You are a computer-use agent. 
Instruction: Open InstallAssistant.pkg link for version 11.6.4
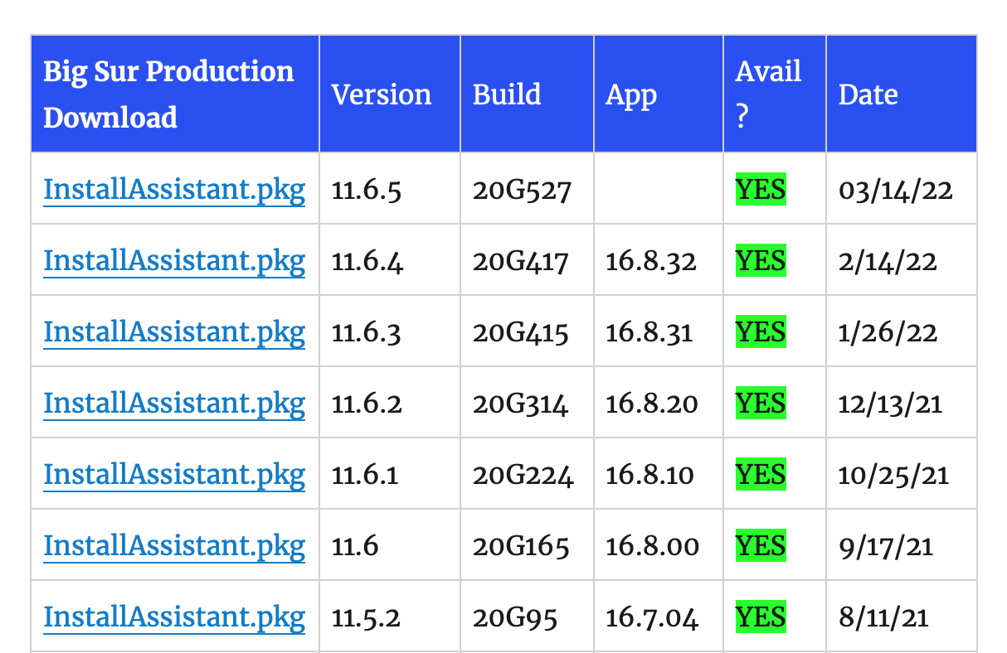(x=174, y=262)
